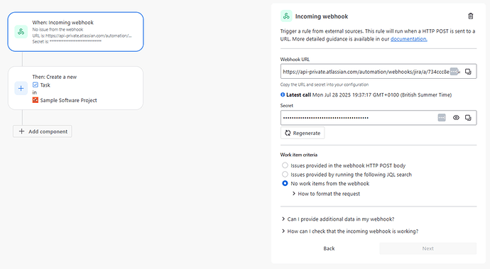
Task: Select Issues provided by running JQL search
Action: (x=285, y=175)
